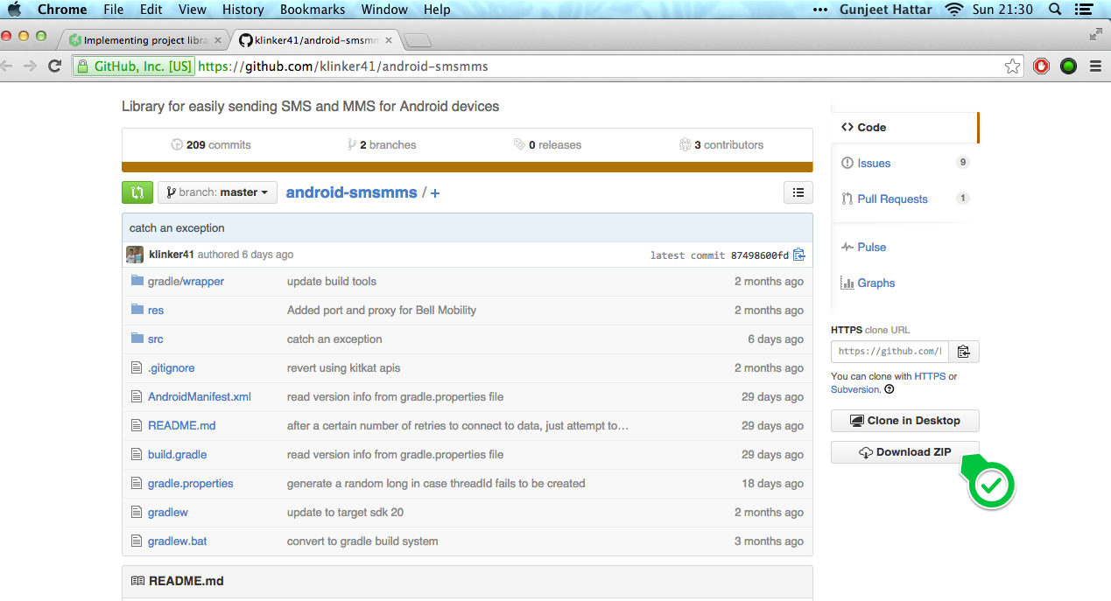This screenshot has height=601, width=1111.
Task: Open the Pull Requests section
Action: [892, 199]
